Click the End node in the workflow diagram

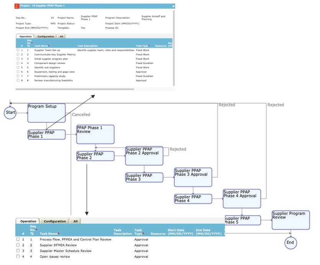point(290,243)
